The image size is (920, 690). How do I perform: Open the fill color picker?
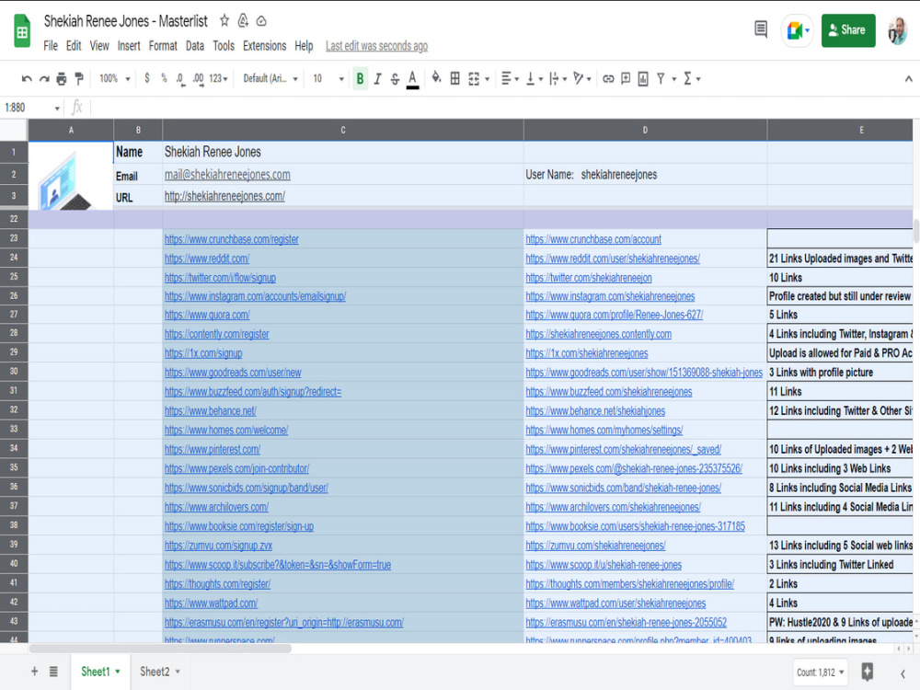click(436, 78)
